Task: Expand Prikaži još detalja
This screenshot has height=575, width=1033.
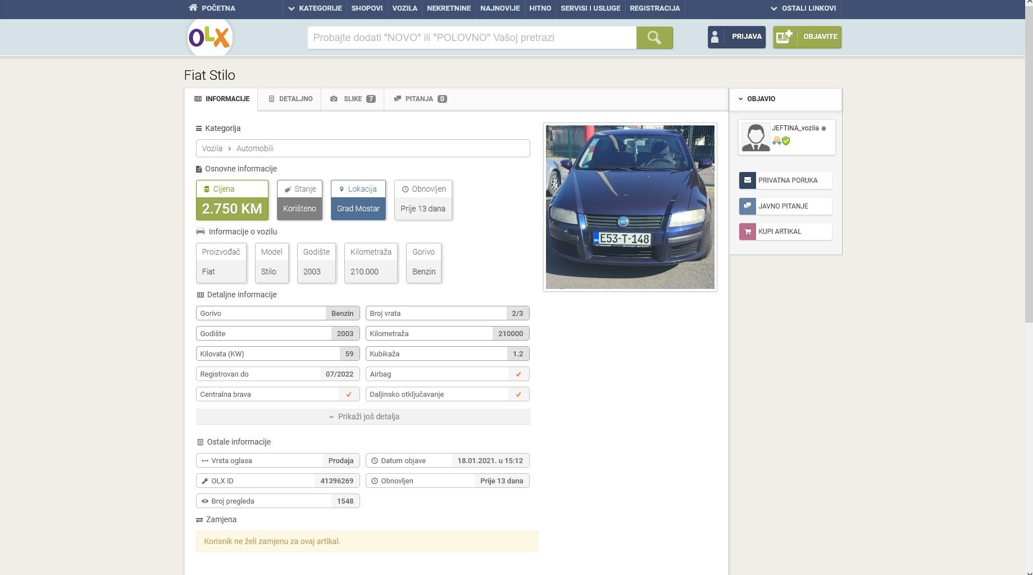Action: (363, 417)
